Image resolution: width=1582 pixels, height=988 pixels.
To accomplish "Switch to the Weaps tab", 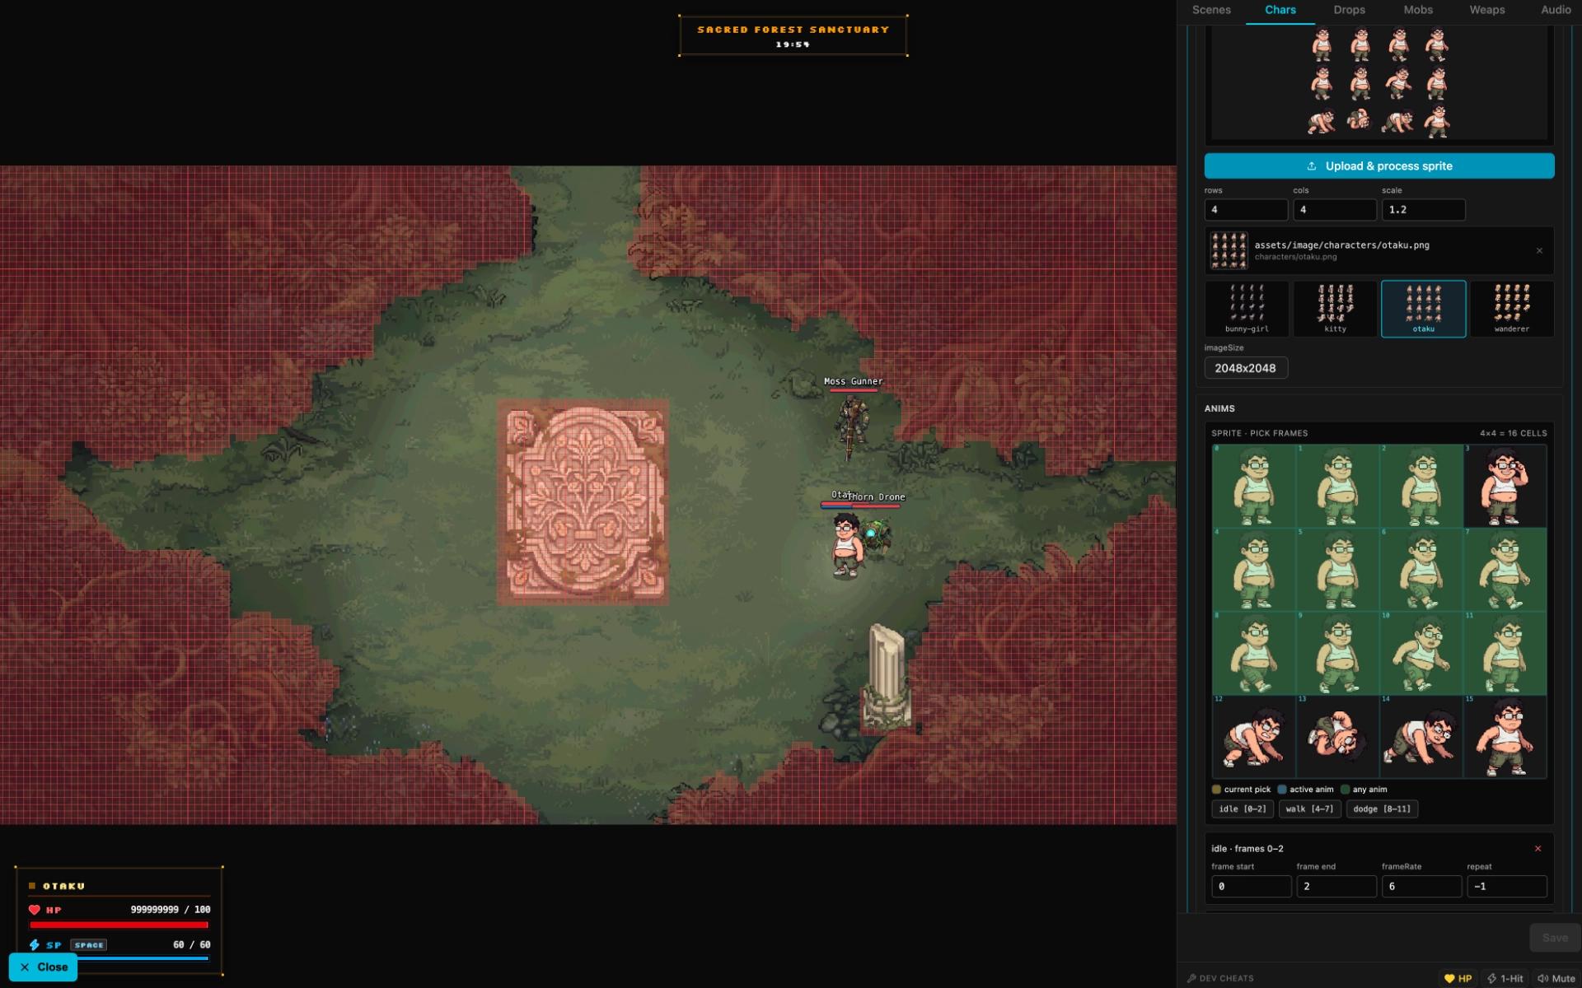I will 1486,10.
